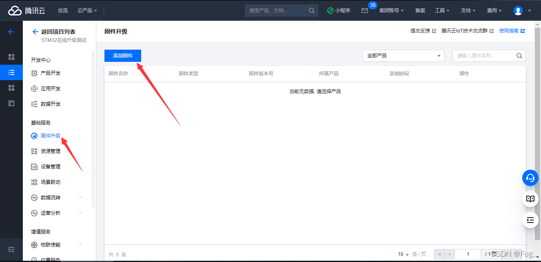The height and width of the screenshot is (262, 541).
Task: Click the user avatar icon
Action: [518, 11]
